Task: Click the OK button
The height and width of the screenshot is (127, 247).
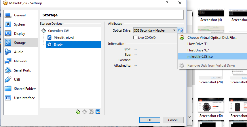Action: [150, 120]
